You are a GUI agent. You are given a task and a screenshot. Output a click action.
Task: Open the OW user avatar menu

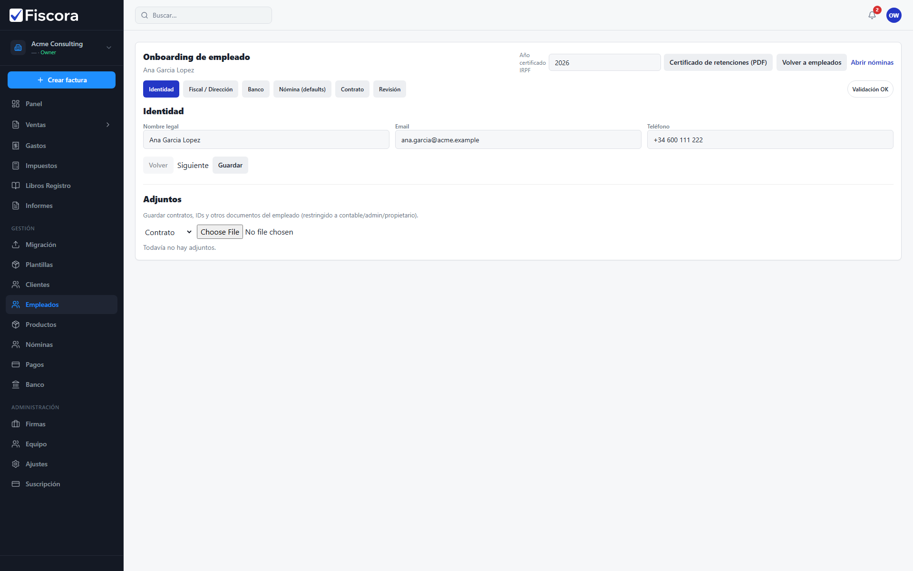click(x=894, y=15)
